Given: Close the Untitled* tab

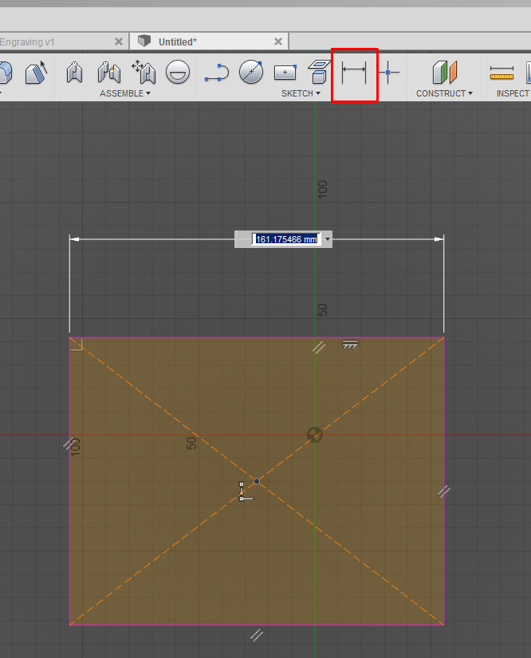Looking at the screenshot, I should coord(278,41).
